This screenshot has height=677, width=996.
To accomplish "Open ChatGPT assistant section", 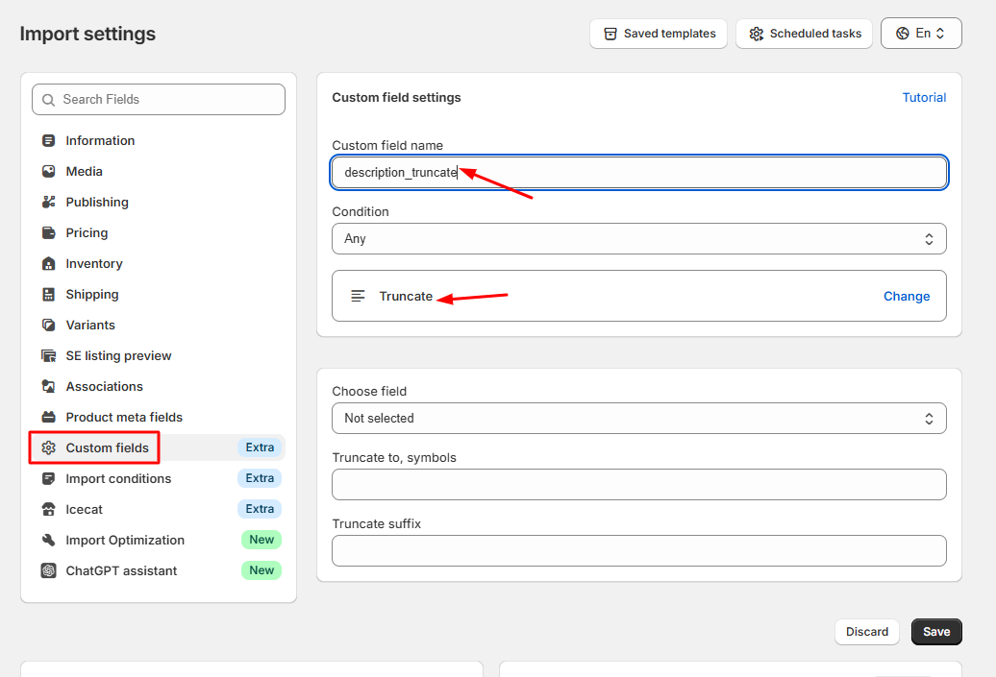I will (x=121, y=570).
